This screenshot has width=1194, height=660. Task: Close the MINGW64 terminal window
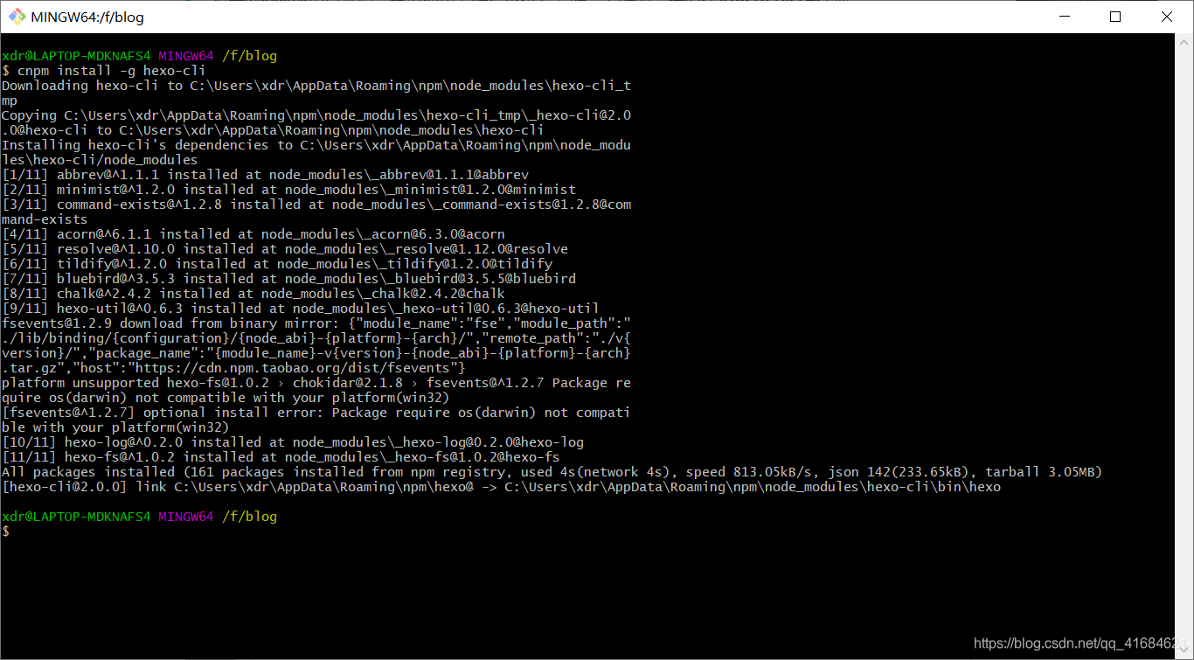click(1167, 17)
